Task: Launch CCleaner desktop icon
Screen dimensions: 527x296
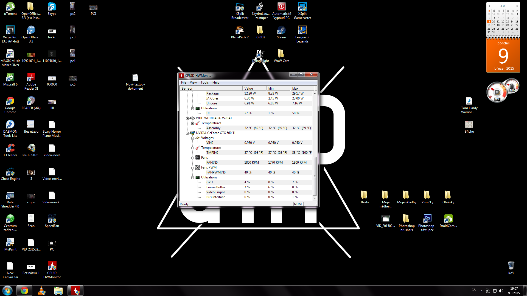Action: point(10,150)
